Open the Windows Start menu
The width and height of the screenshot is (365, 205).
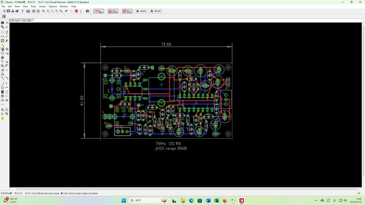click(x=124, y=200)
